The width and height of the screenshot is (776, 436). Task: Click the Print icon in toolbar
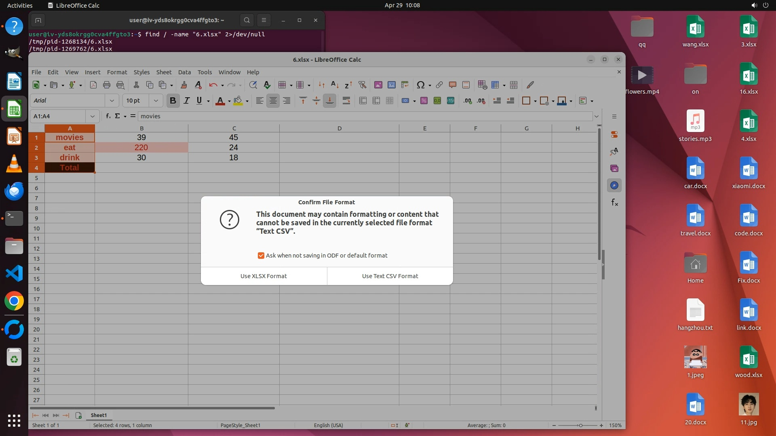(x=107, y=85)
